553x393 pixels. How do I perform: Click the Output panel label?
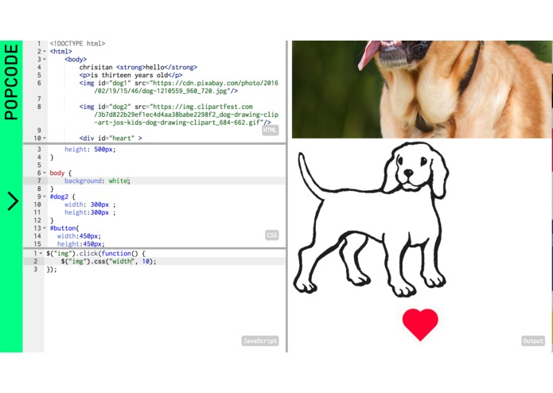(x=533, y=340)
